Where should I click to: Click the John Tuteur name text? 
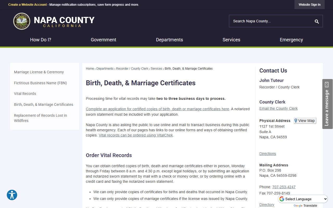271,80
